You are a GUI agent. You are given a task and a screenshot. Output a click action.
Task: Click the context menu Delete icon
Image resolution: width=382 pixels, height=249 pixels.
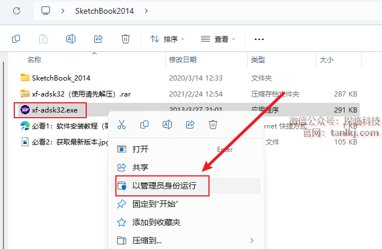(x=212, y=124)
